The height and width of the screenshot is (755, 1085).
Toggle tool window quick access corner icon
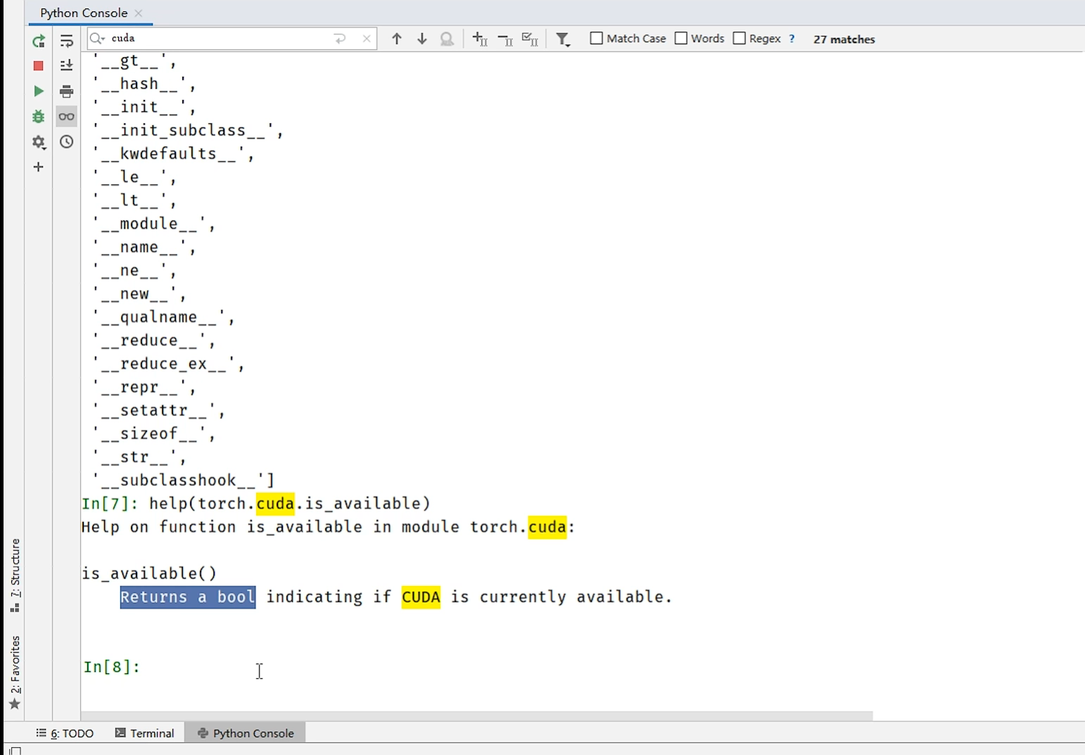tap(15, 750)
